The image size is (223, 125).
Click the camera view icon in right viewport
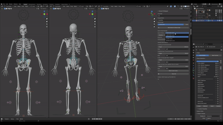(x=154, y=24)
